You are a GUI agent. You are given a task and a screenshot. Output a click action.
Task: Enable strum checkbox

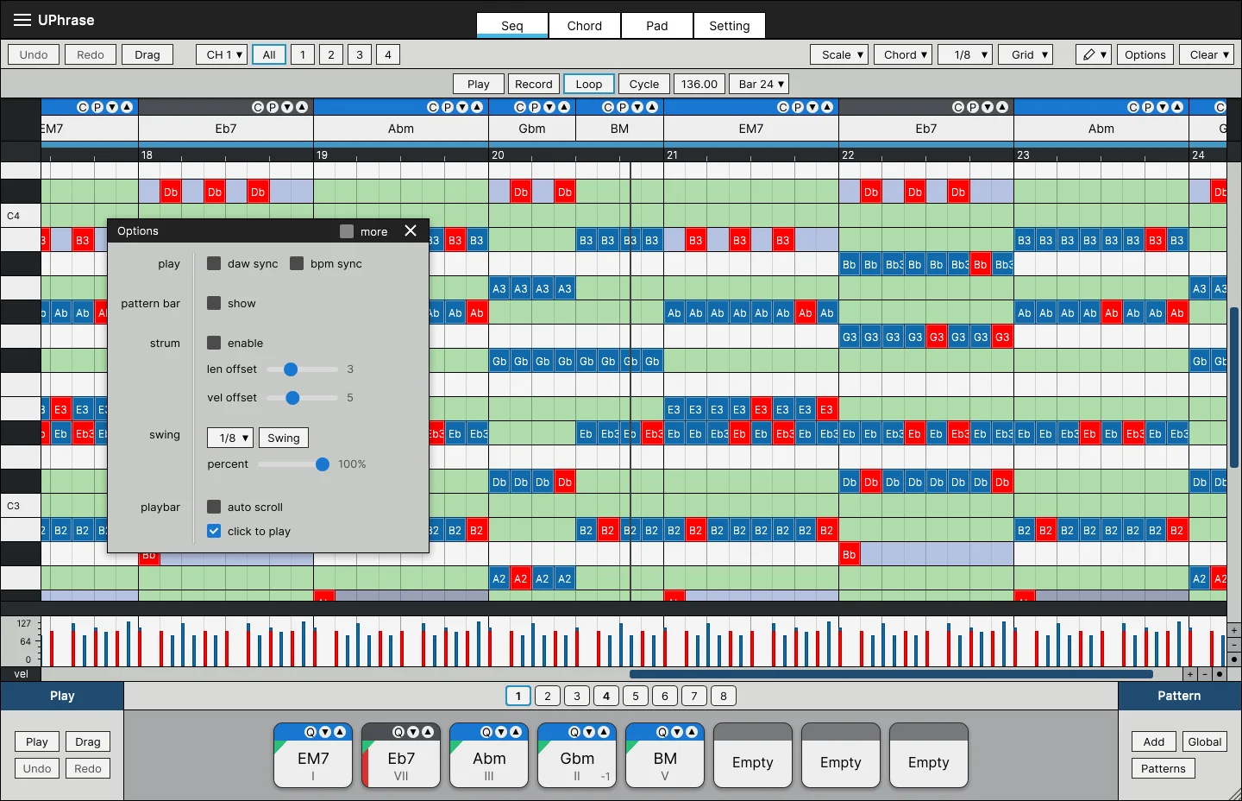[214, 343]
